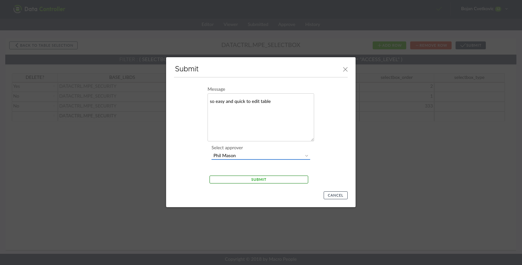
Task: Navigate to the History tab
Action: click(x=312, y=25)
